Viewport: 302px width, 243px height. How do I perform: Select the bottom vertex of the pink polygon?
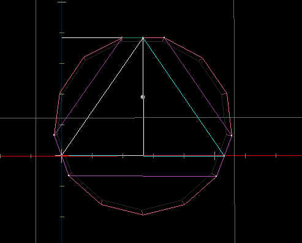143,215
